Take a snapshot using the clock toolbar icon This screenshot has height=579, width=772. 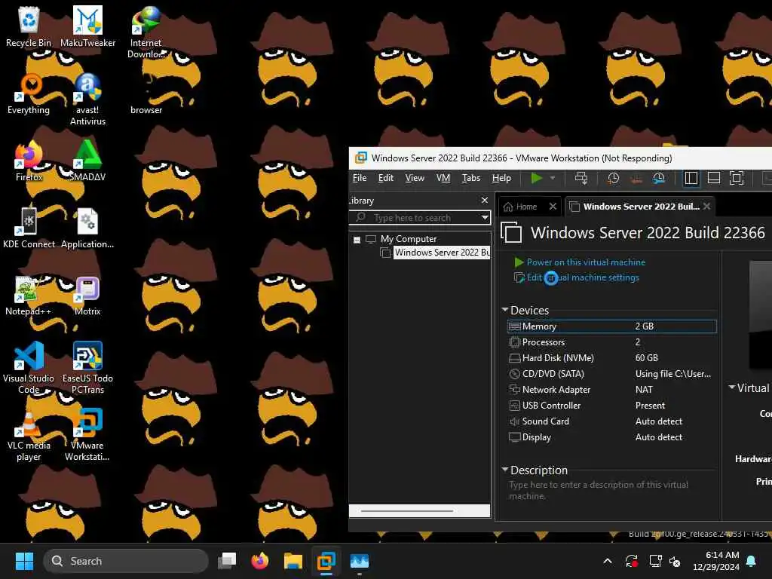click(613, 178)
